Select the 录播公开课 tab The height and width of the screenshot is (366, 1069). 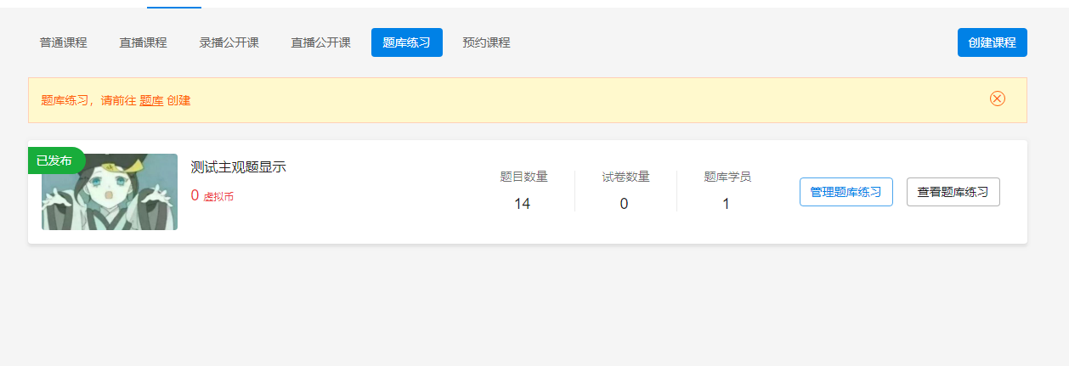(229, 42)
